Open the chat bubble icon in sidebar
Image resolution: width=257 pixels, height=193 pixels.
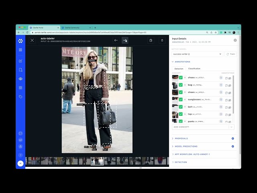(20, 133)
